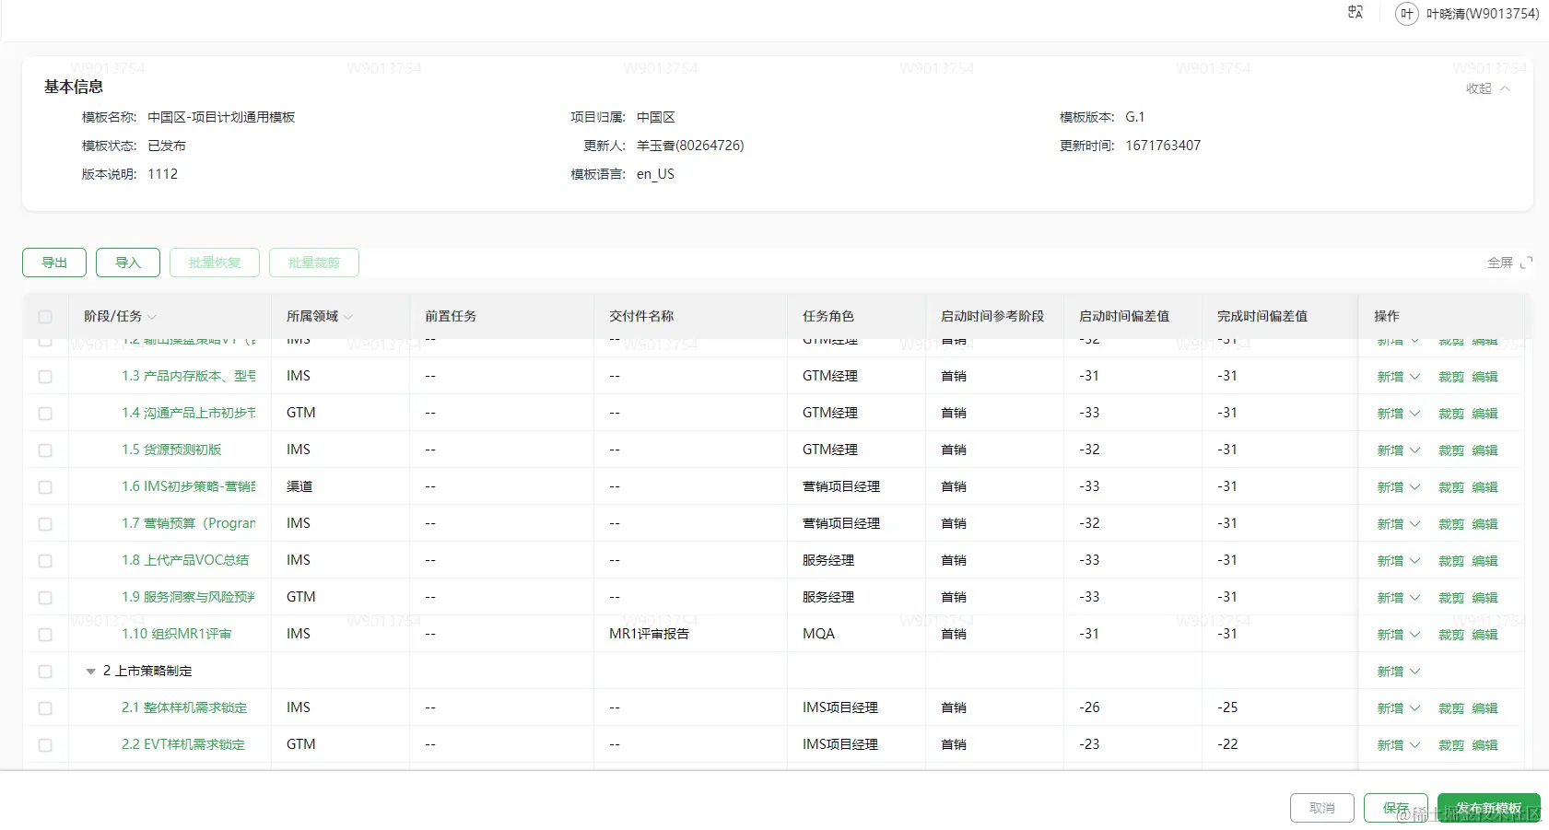Viewport: 1549px width, 830px height.
Task: Click the MQA role cell
Action: pos(818,634)
